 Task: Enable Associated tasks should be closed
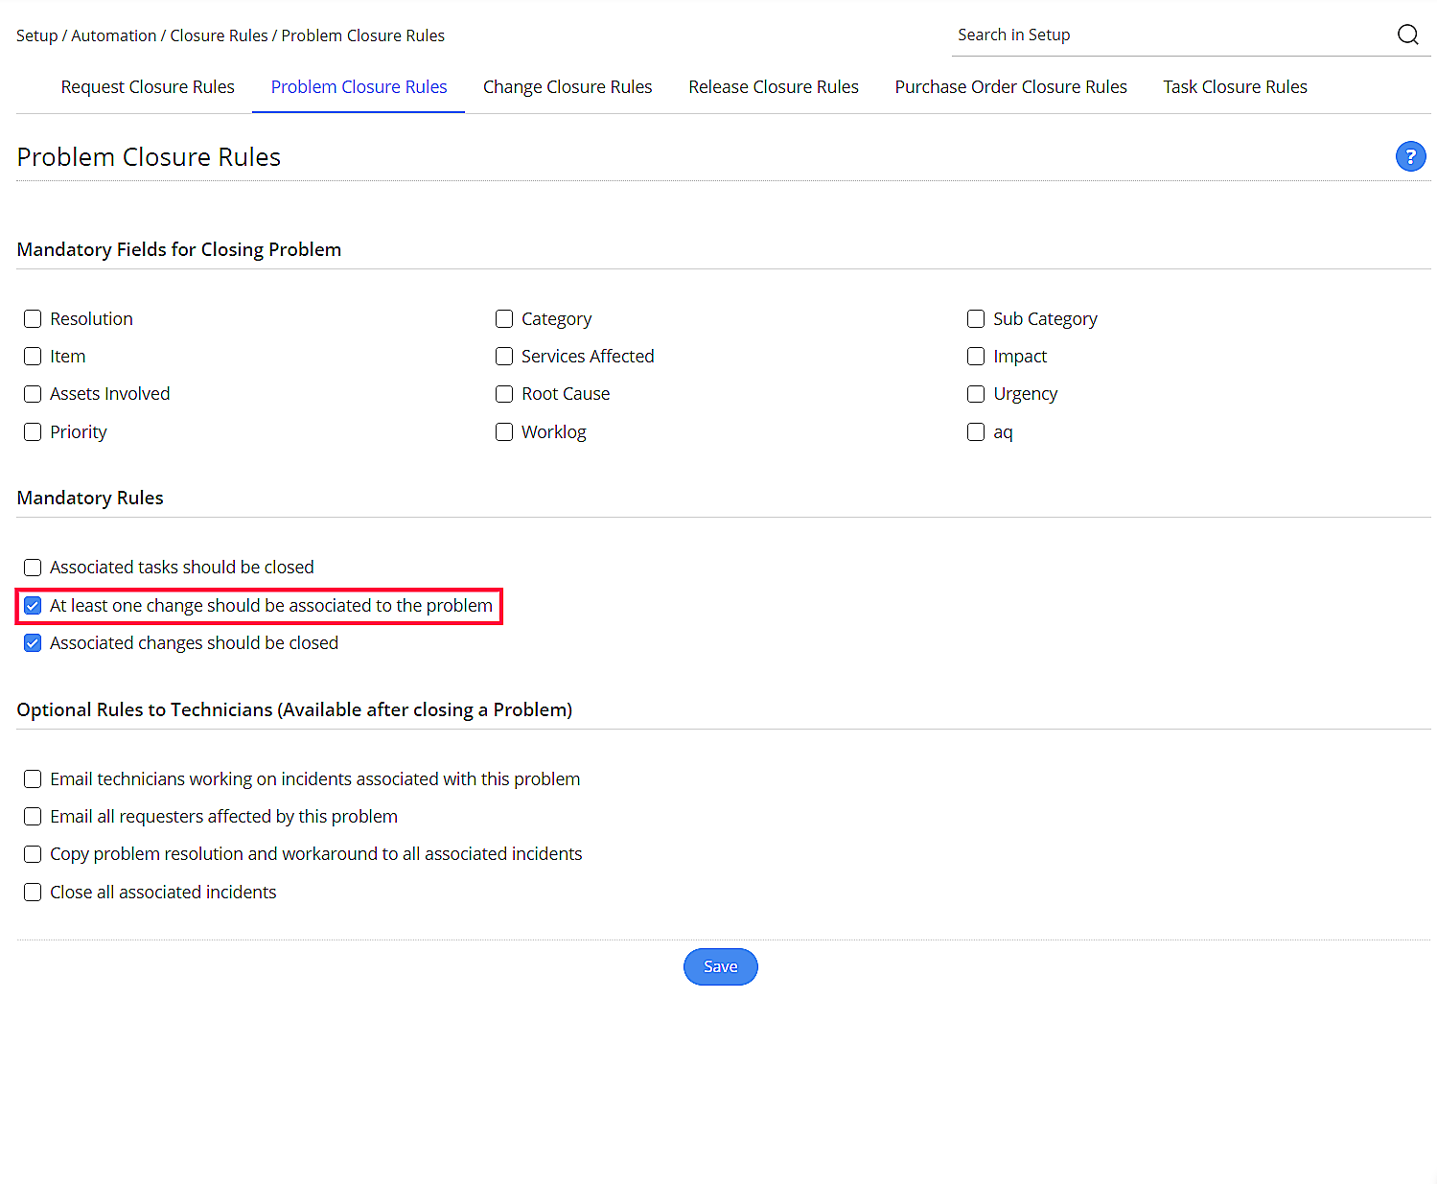pos(33,568)
